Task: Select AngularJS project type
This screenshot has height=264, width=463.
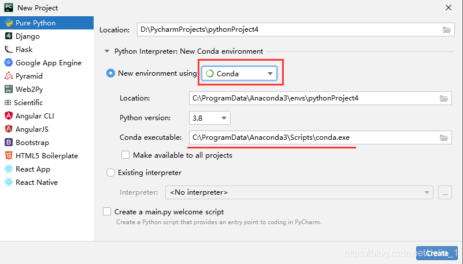Action: click(47, 129)
